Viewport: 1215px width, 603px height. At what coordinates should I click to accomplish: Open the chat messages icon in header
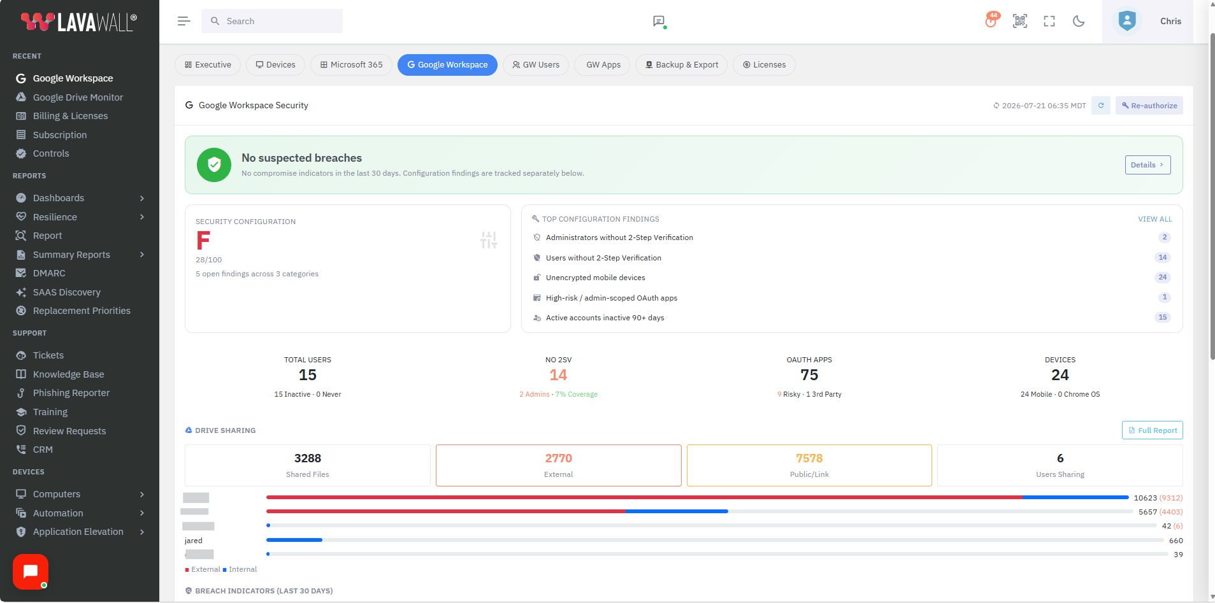coord(659,21)
